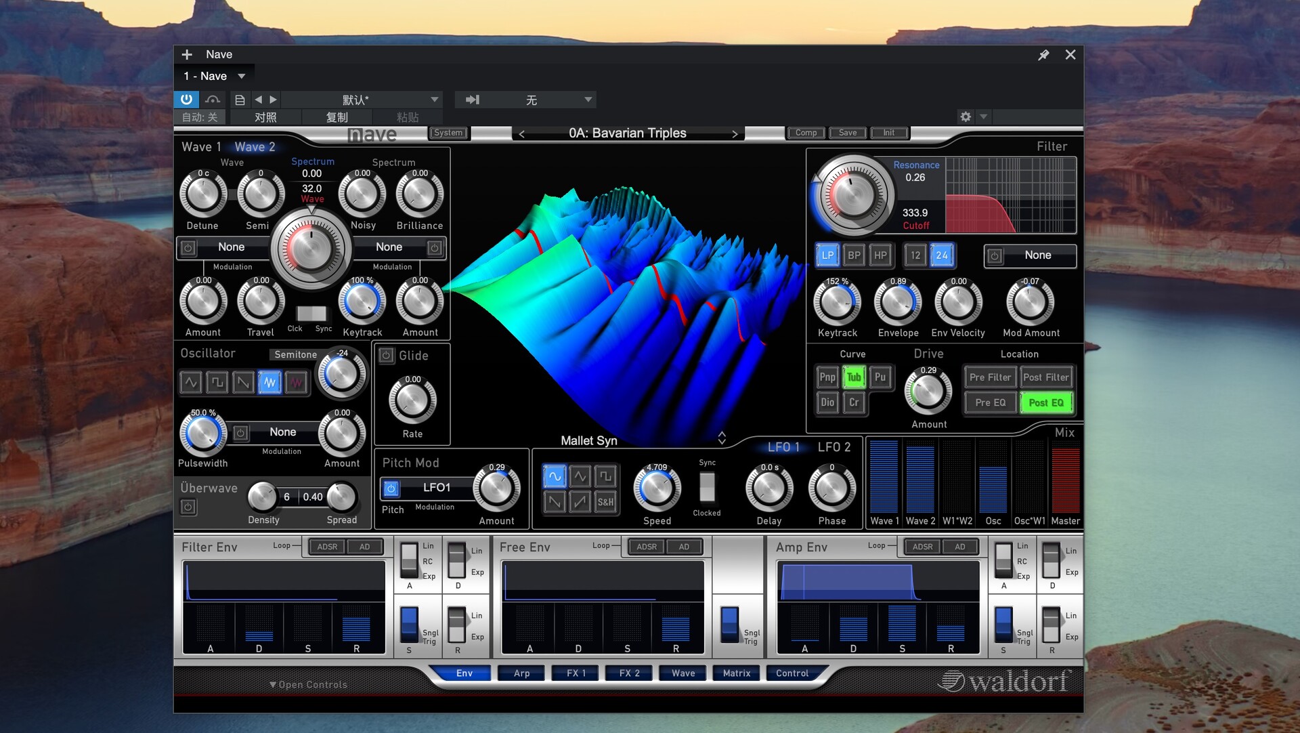Toggle the LFO Sync Clocked switch
Image resolution: width=1300 pixels, height=733 pixels.
click(x=707, y=487)
